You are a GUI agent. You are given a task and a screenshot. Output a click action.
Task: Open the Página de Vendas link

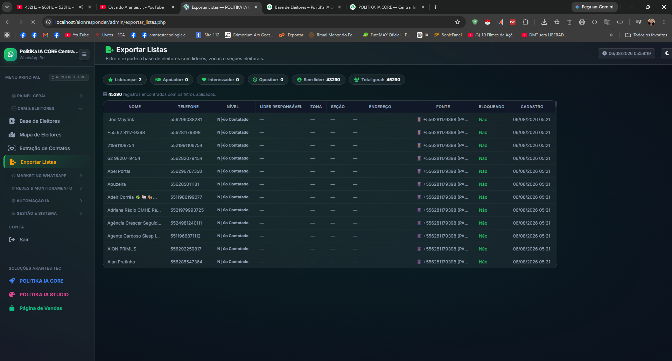tap(41, 308)
